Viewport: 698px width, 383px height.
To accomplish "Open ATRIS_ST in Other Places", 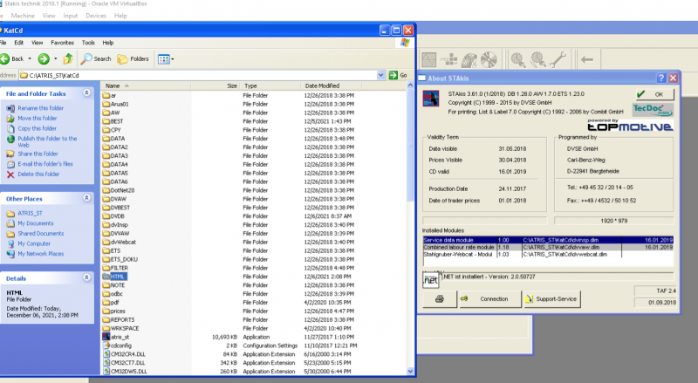I will pos(30,214).
